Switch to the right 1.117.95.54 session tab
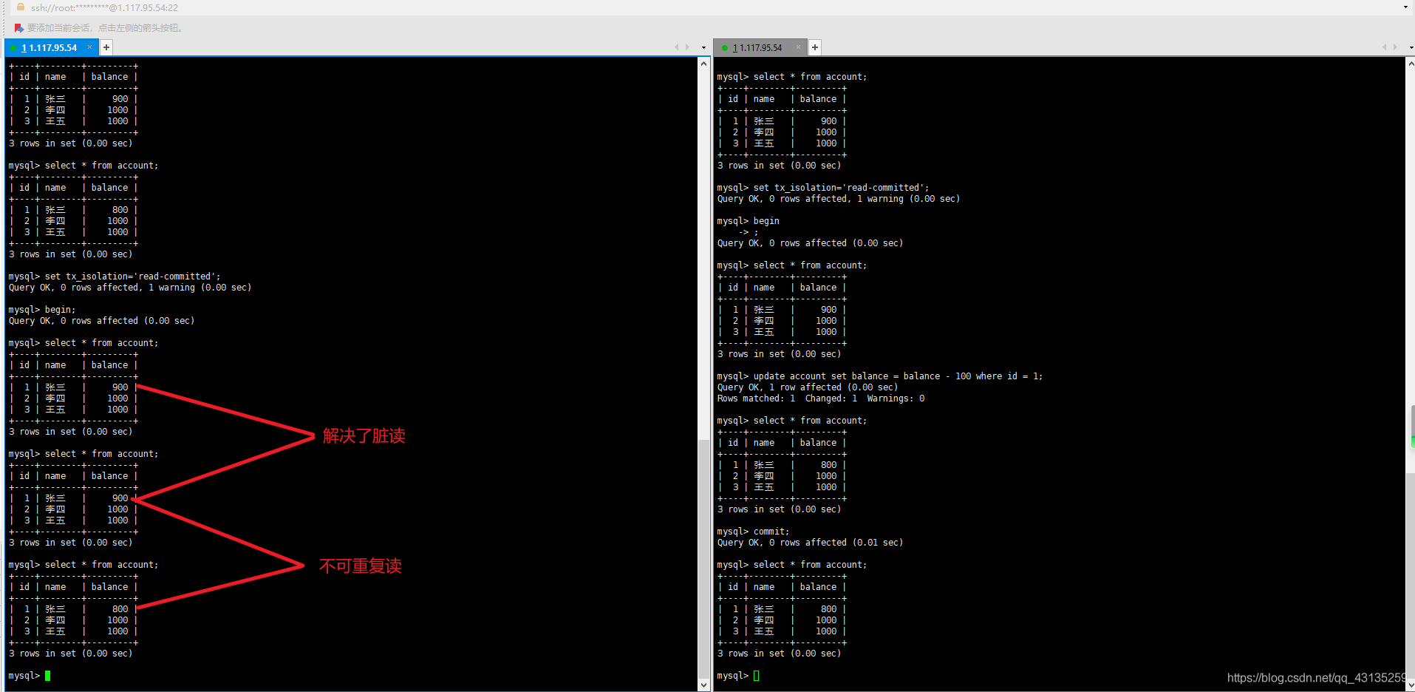1415x692 pixels. pyautogui.click(x=758, y=47)
